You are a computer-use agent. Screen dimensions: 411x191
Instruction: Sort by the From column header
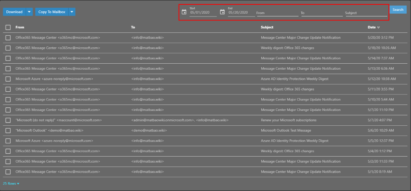[x=20, y=27]
